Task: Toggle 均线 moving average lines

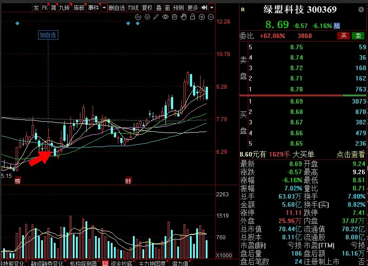Action: [x=133, y=8]
